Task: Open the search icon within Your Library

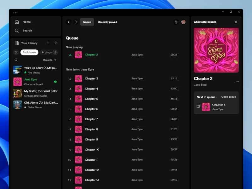Action: 16,60
